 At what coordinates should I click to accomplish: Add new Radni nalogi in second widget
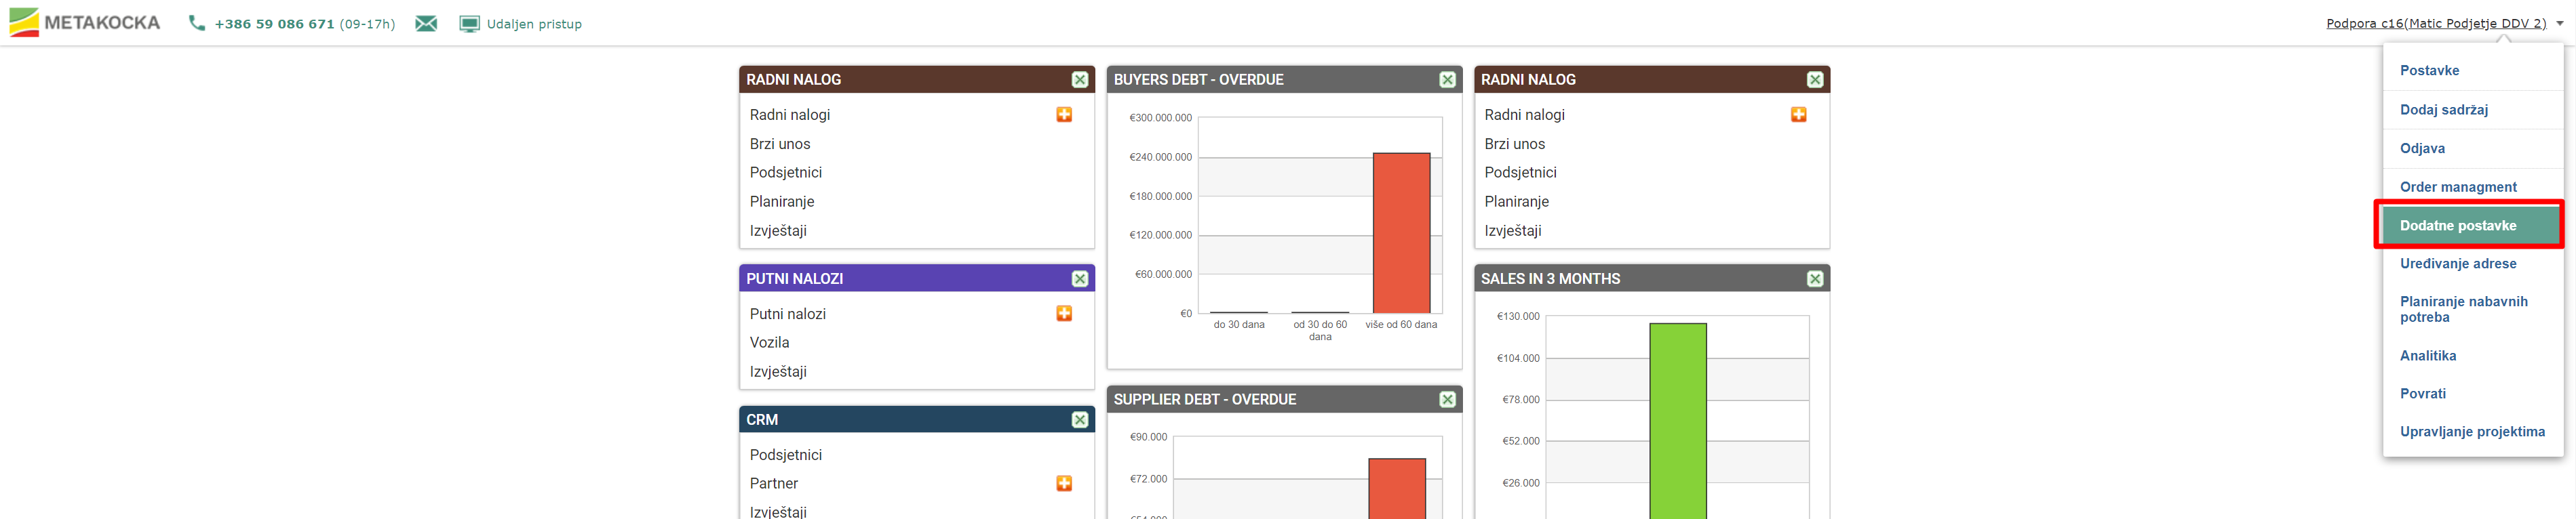click(1798, 115)
